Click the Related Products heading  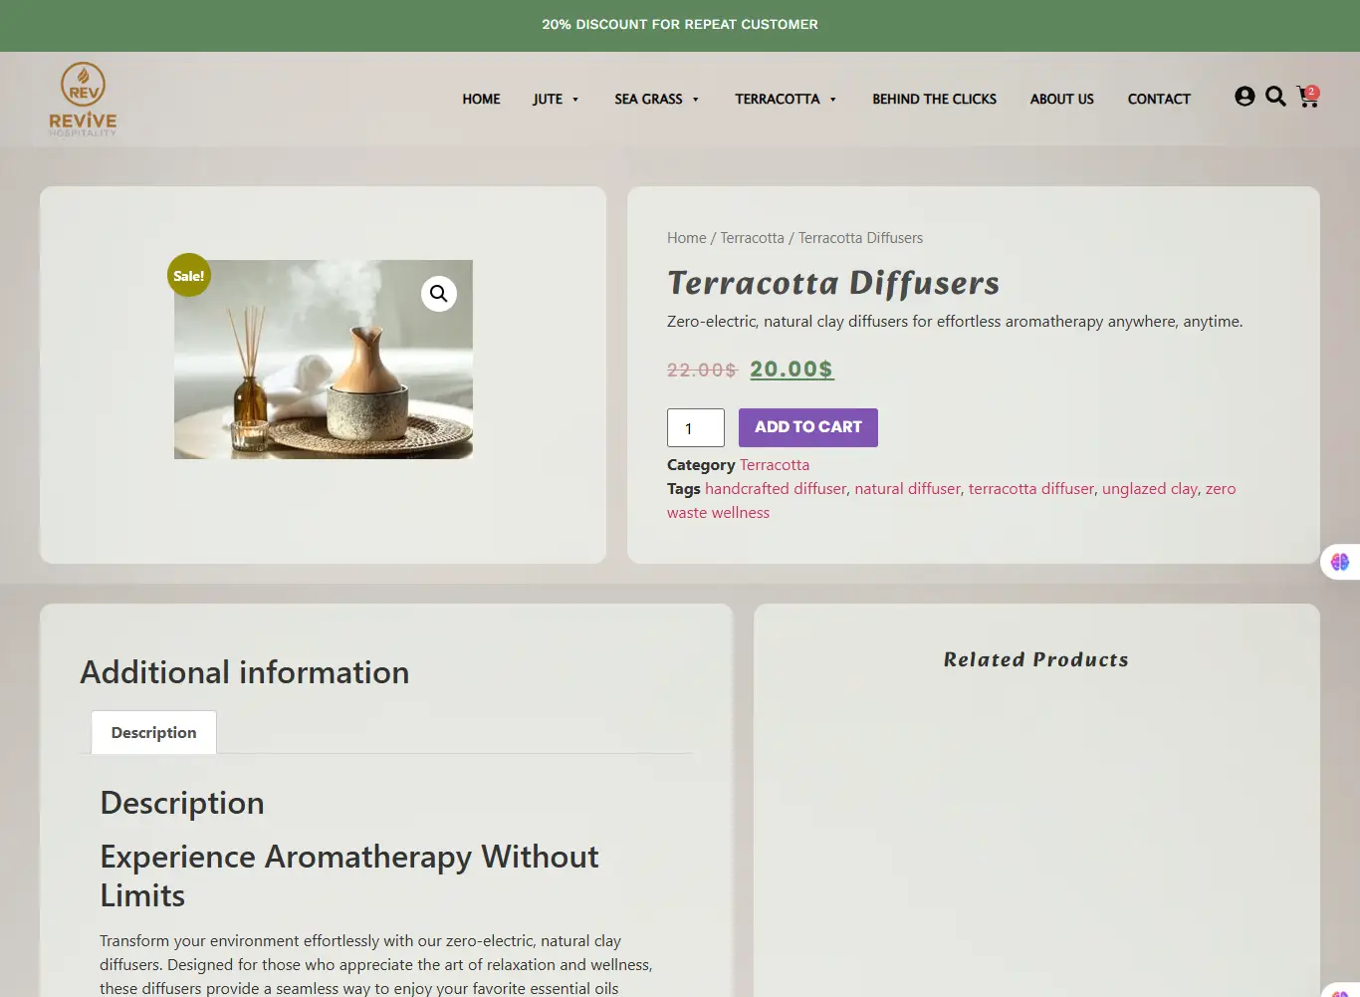(1036, 659)
